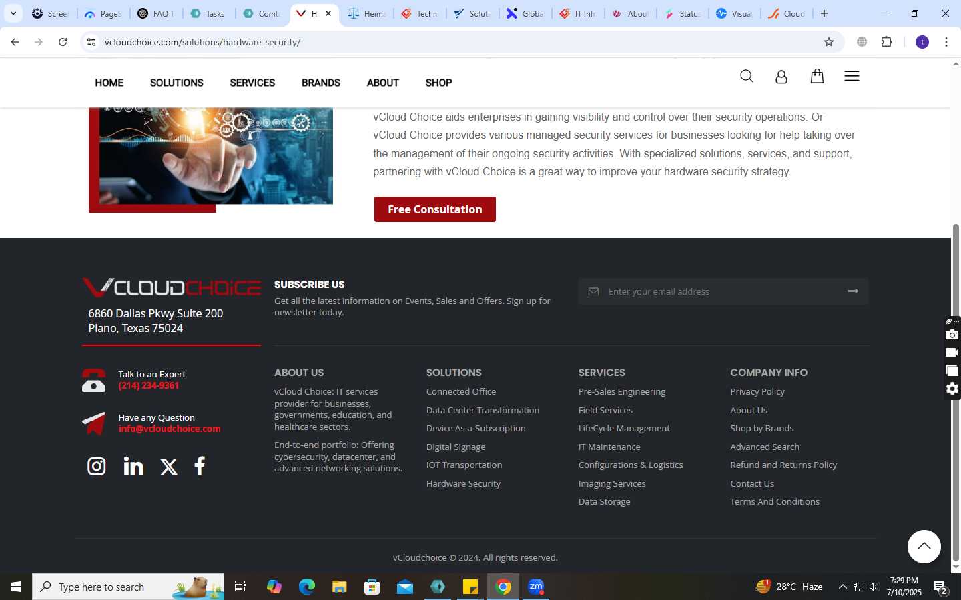Open the user account icon

pyautogui.click(x=781, y=77)
